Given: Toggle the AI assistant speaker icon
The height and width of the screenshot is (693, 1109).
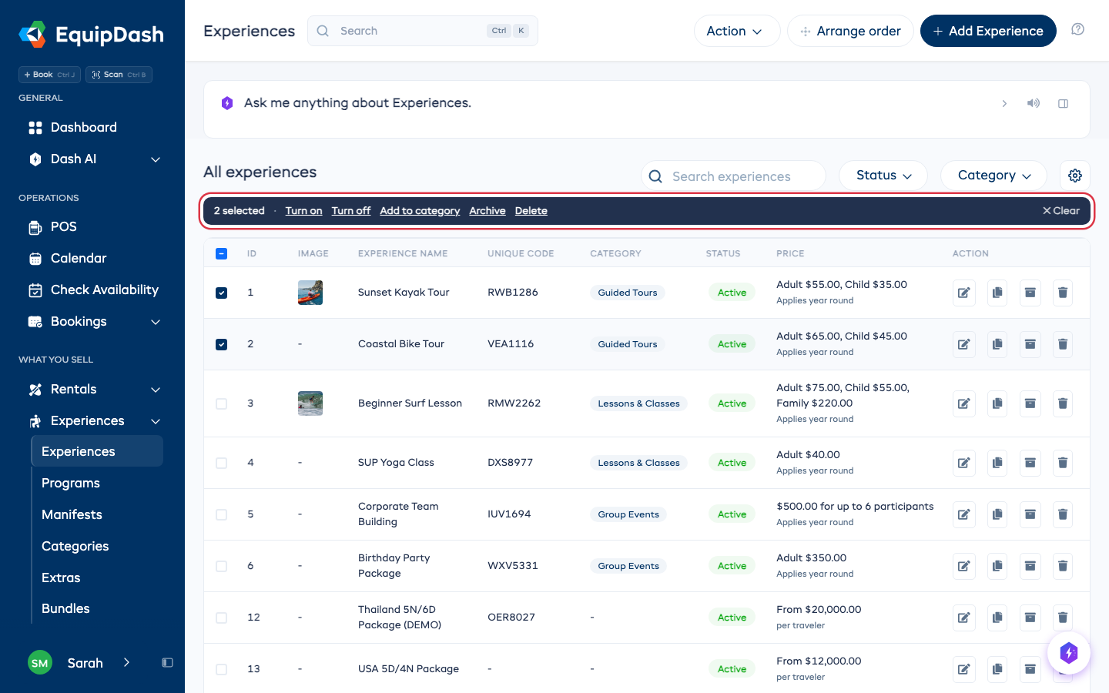Looking at the screenshot, I should (1034, 103).
